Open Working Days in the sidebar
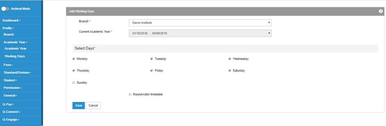This screenshot has width=386, height=126. pyautogui.click(x=15, y=56)
